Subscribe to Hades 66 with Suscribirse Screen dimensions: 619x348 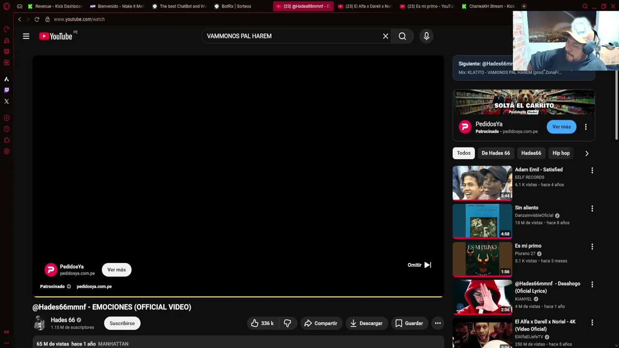click(122, 323)
